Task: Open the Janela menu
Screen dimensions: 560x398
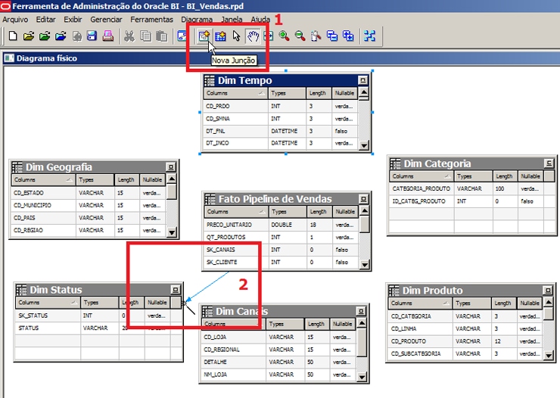Action: tap(232, 20)
